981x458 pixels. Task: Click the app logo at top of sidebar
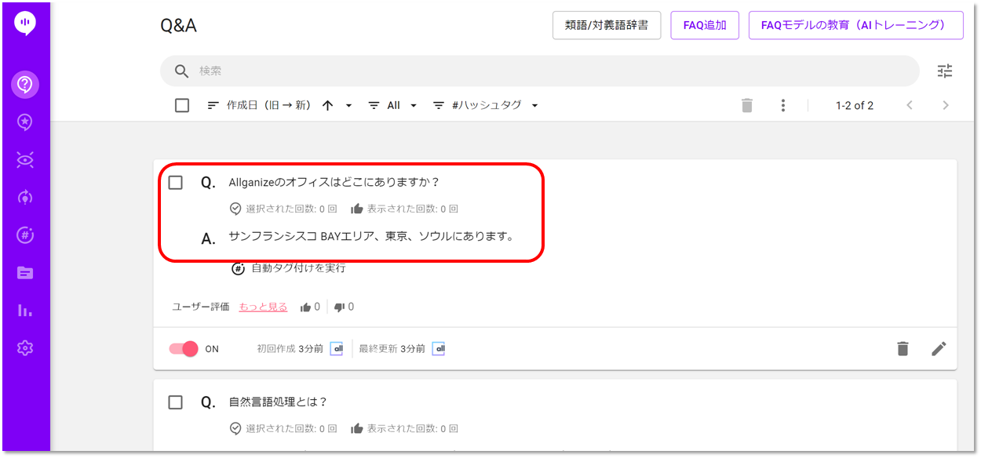[x=25, y=24]
